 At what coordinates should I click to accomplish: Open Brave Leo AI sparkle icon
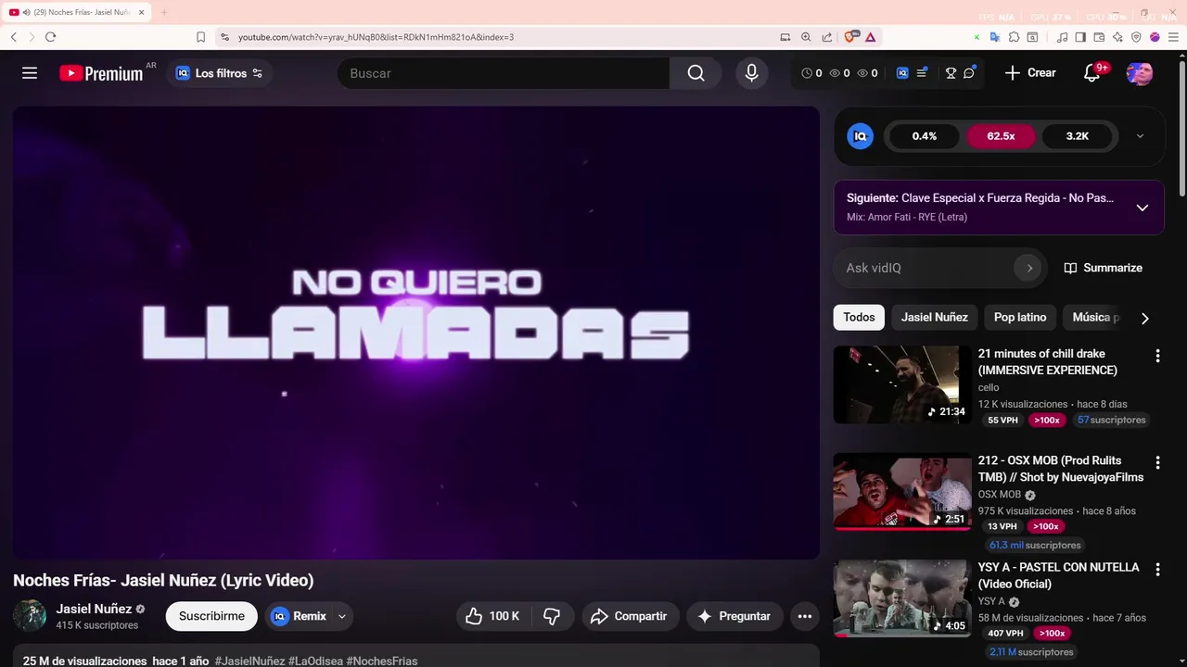(1117, 37)
